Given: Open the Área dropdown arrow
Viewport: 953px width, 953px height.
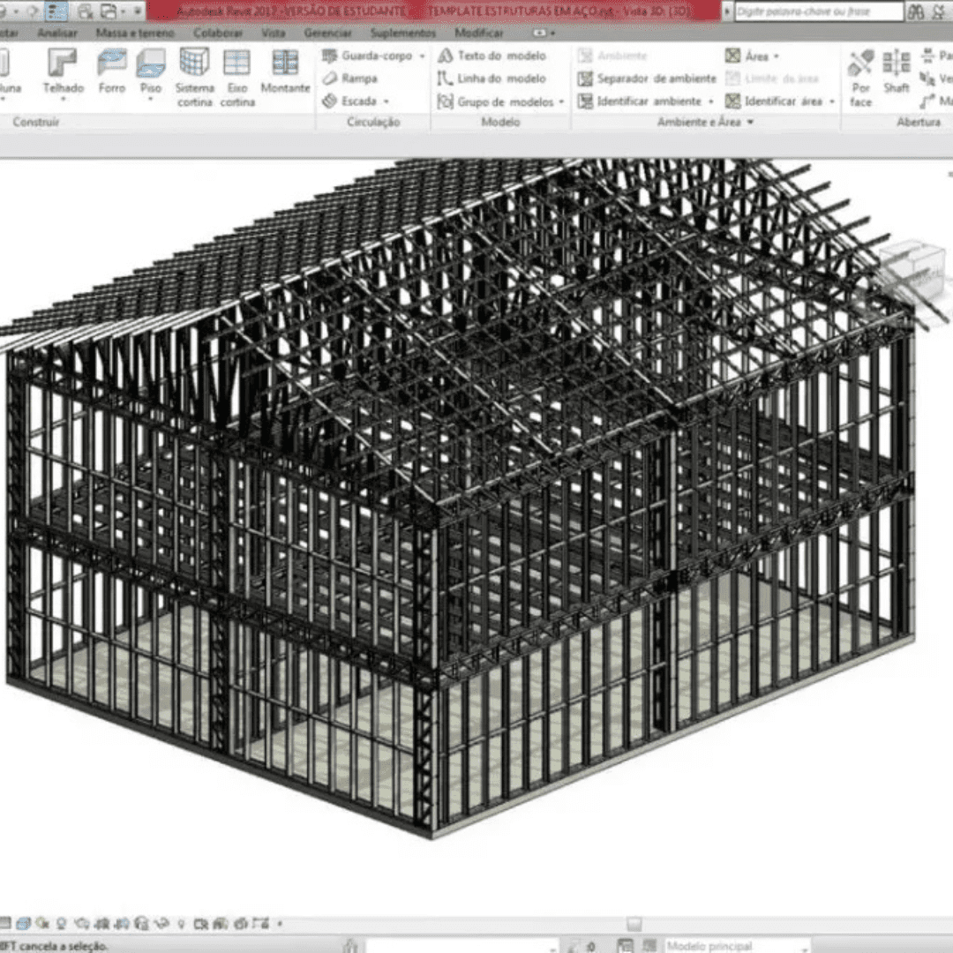Looking at the screenshot, I should click(x=777, y=56).
